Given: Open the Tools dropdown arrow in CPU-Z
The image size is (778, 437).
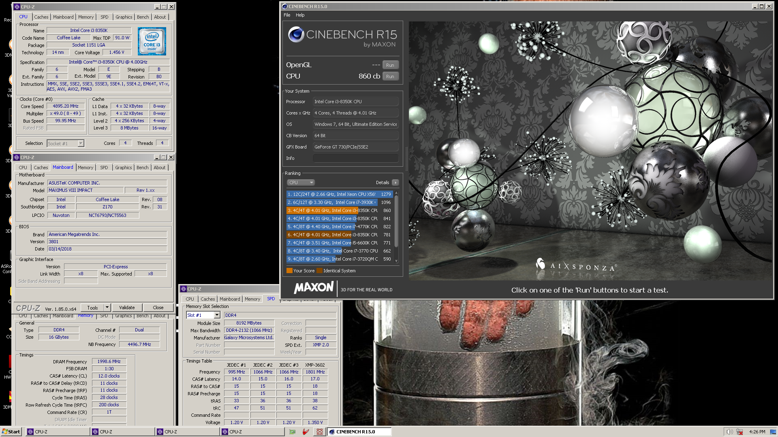Looking at the screenshot, I should coord(107,308).
